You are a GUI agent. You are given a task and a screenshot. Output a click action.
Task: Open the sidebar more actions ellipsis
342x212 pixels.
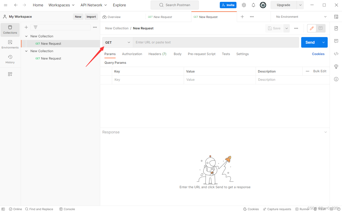(x=95, y=27)
